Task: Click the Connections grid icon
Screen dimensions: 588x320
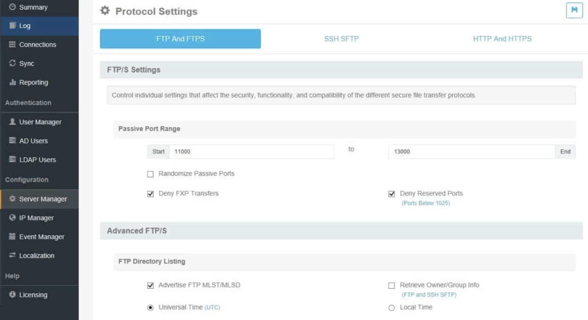Action: (13, 44)
